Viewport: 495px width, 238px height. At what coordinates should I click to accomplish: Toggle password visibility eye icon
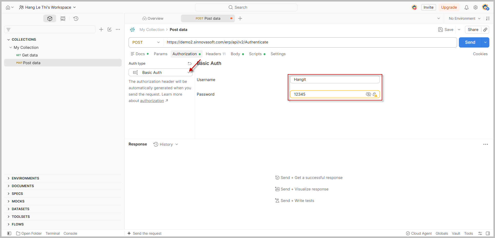tap(368, 94)
